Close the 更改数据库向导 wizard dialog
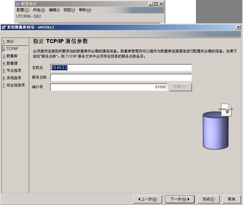The height and width of the screenshot is (205, 243). (x=238, y=27)
